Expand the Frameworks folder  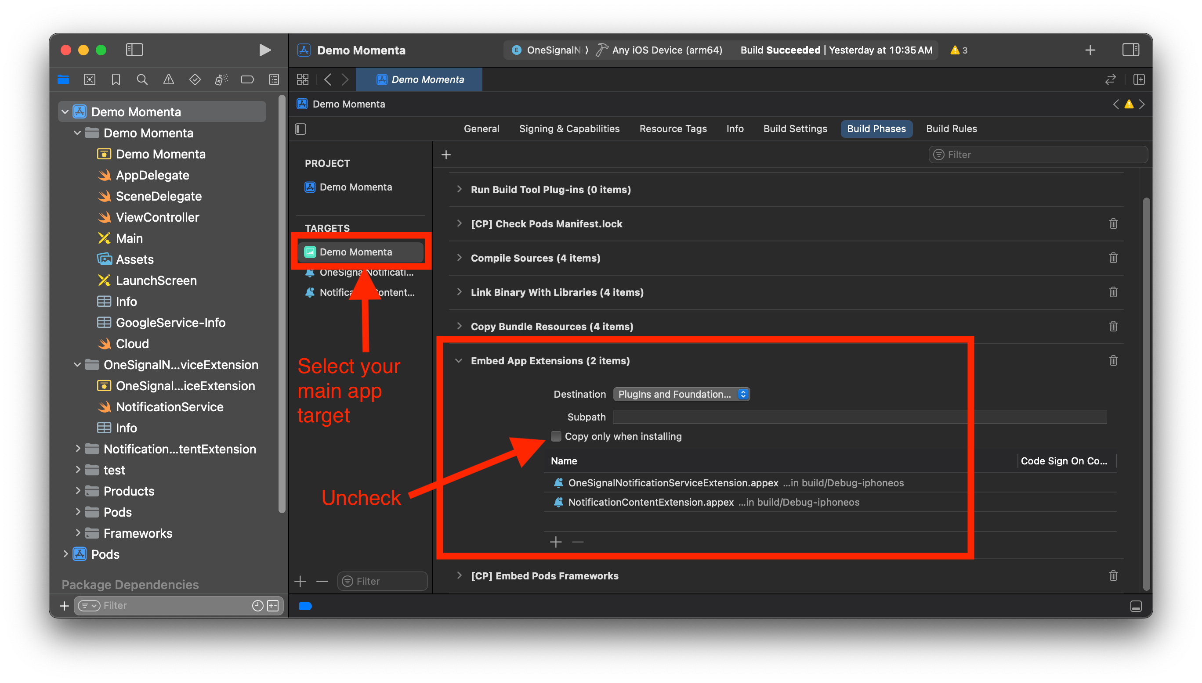(78, 533)
